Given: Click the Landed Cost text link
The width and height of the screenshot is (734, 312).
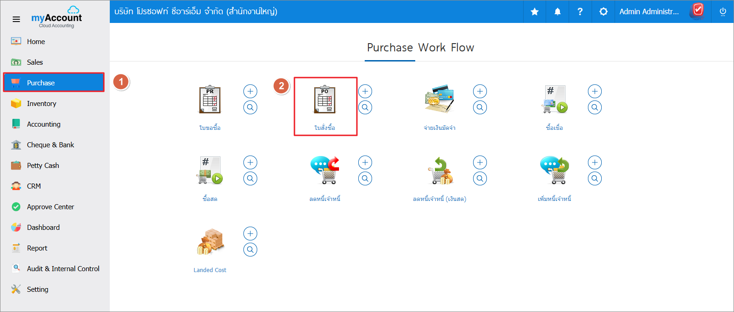Looking at the screenshot, I should tap(210, 270).
